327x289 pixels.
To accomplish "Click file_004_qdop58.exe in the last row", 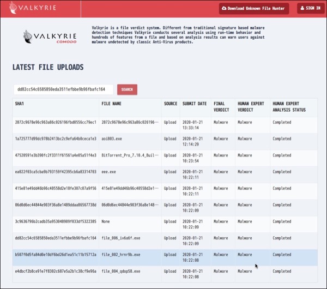I will (121, 271).
